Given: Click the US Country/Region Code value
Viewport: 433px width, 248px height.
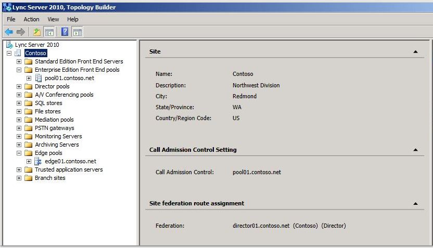Looking at the screenshot, I should point(236,118).
